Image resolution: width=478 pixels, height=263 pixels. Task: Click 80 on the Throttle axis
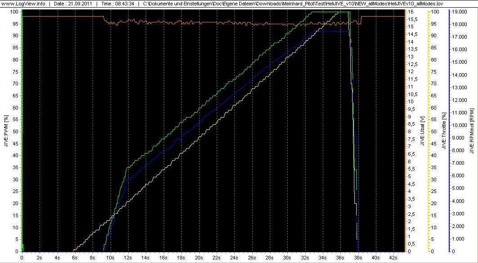(434, 60)
